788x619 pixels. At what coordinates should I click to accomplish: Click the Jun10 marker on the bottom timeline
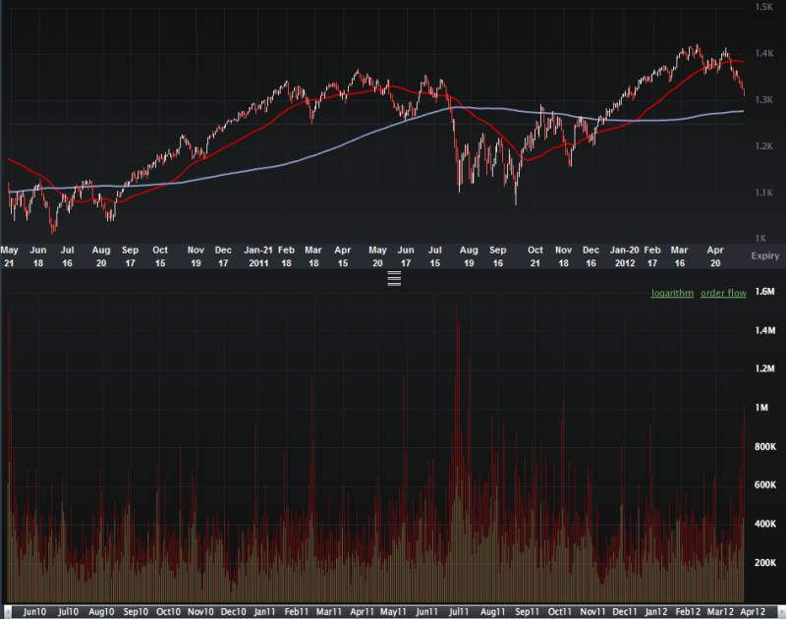click(34, 612)
